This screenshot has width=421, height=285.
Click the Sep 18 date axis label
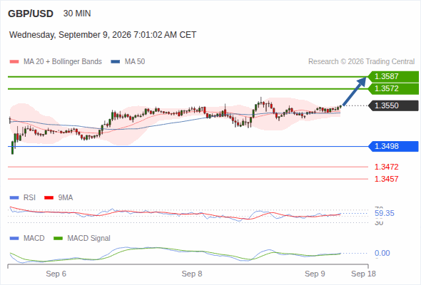[x=363, y=274]
